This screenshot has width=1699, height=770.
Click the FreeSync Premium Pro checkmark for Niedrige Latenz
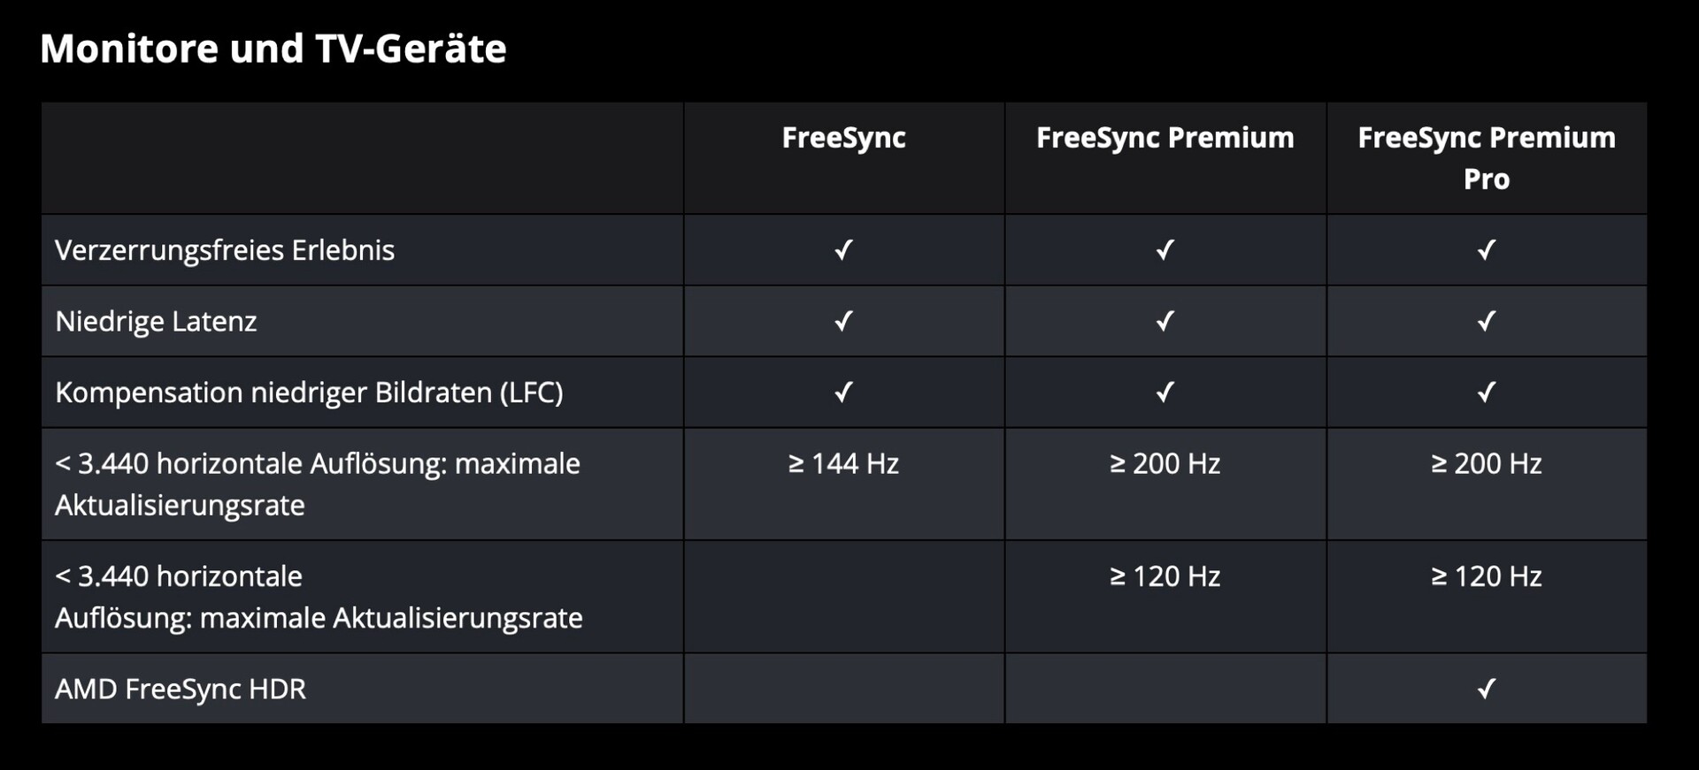(1486, 321)
